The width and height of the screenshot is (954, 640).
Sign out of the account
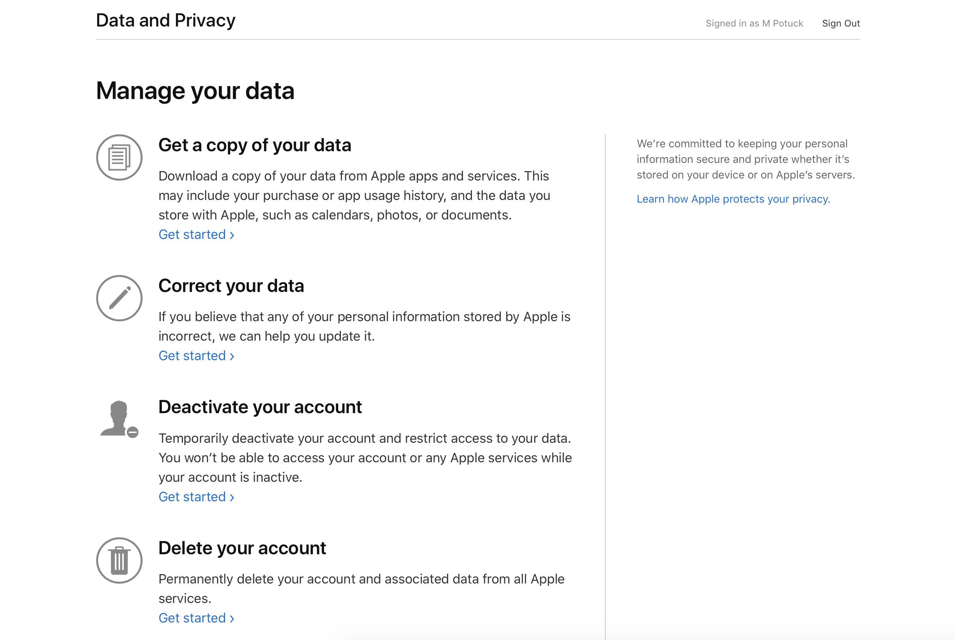841,23
